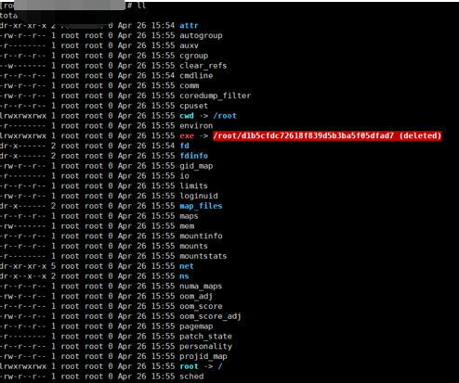Click the 'pagemap' filename
The image size is (459, 383).
coord(196,326)
